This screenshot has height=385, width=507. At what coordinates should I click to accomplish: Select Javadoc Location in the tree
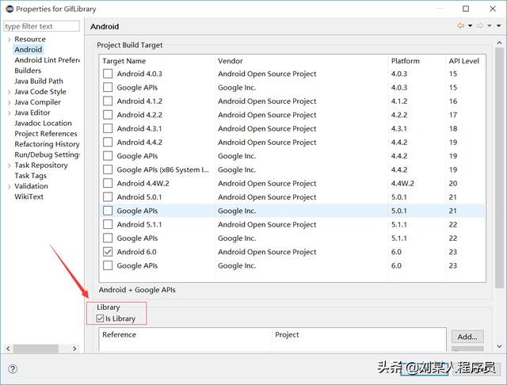pos(43,123)
